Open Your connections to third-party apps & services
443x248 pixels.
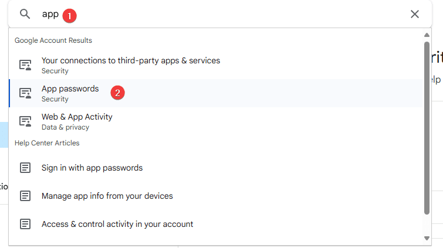(130, 61)
